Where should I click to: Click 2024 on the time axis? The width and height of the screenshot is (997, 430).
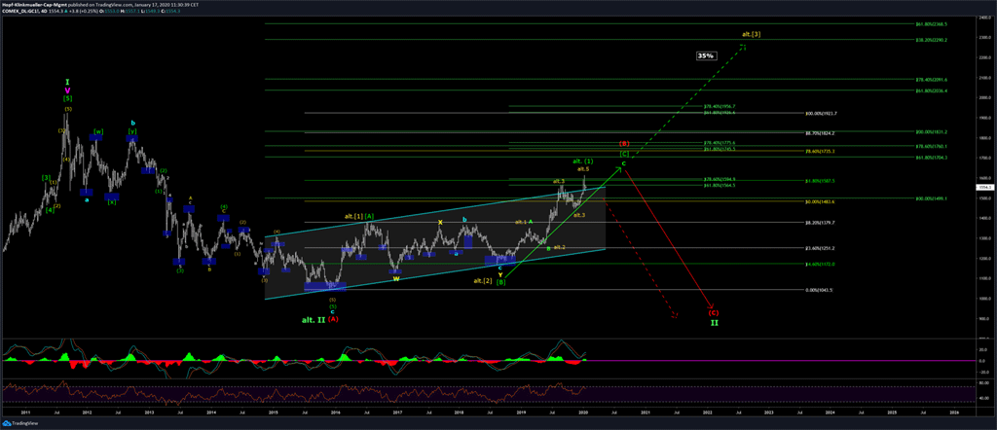pyautogui.click(x=831, y=412)
